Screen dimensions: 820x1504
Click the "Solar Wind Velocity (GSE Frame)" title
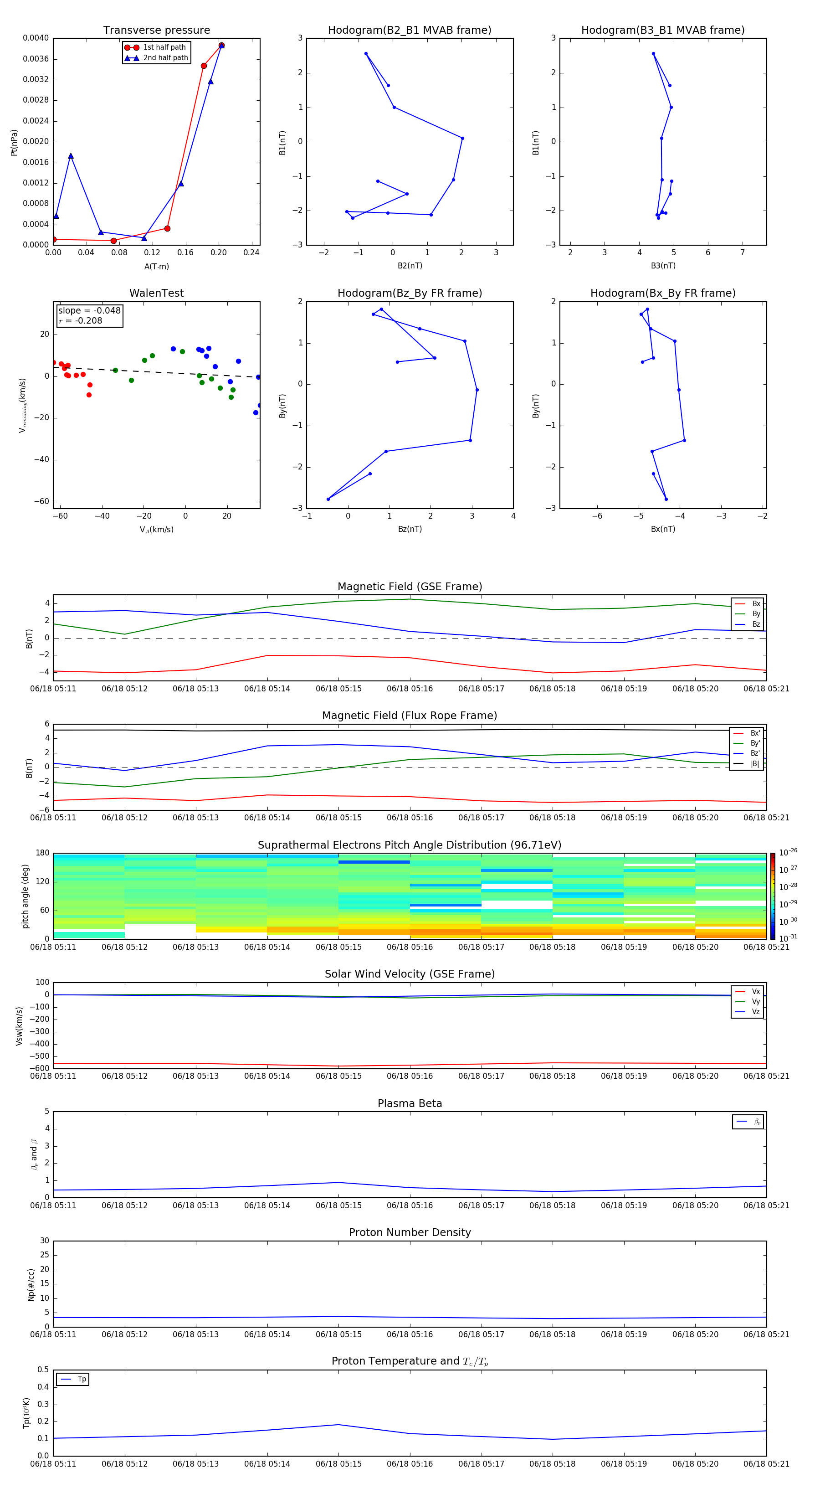[x=410, y=974]
